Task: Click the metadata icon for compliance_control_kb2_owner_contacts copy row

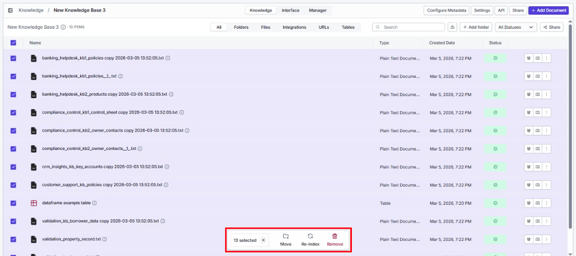Action: click(x=529, y=131)
